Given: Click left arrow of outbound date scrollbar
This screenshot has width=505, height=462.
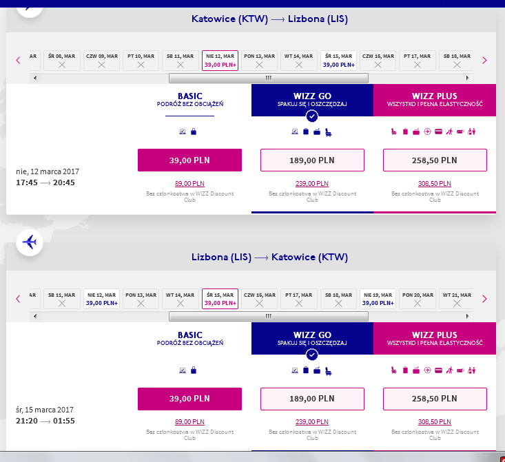Looking at the screenshot, I should [x=34, y=78].
